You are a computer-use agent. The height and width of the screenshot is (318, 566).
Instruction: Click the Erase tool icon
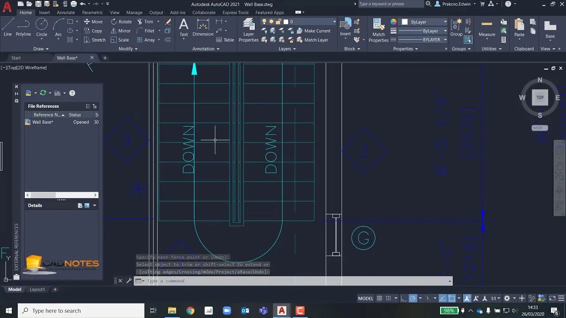pos(168,22)
